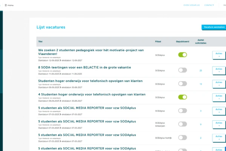Open Acties dropdown for the BELACTIE vacancy
This screenshot has width=226, height=151.
(219, 71)
